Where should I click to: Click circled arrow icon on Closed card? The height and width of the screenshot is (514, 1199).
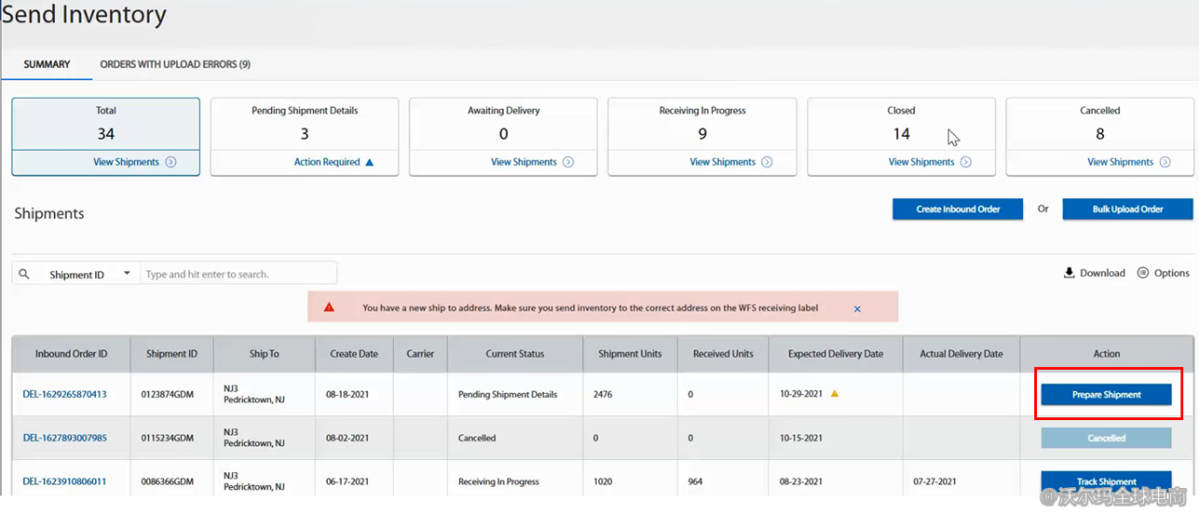pos(965,163)
